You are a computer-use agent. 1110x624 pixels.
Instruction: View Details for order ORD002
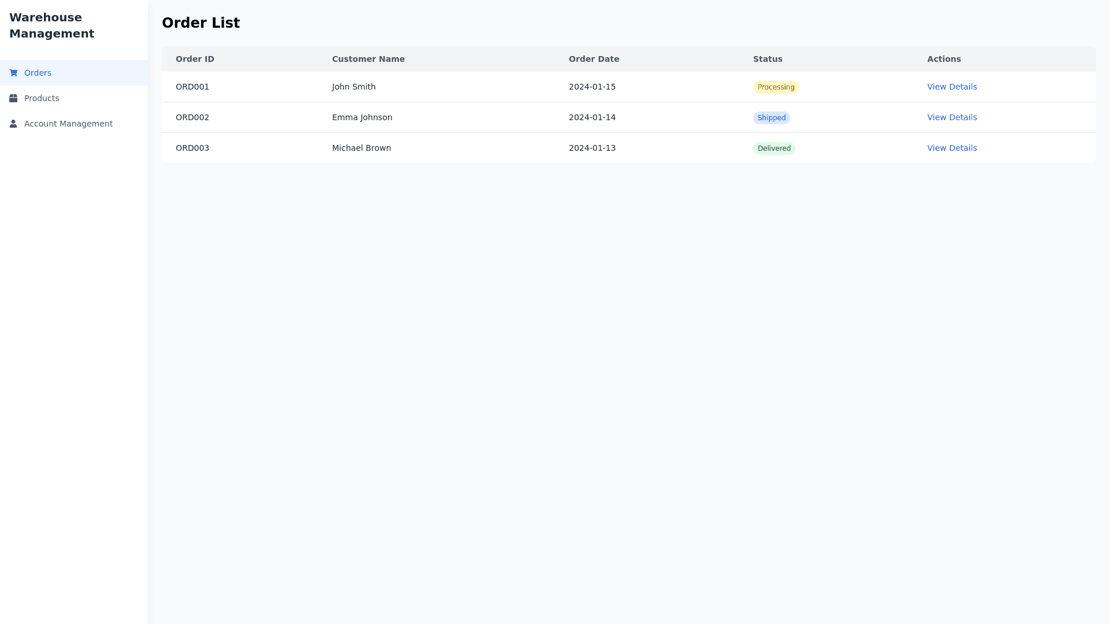tap(952, 117)
